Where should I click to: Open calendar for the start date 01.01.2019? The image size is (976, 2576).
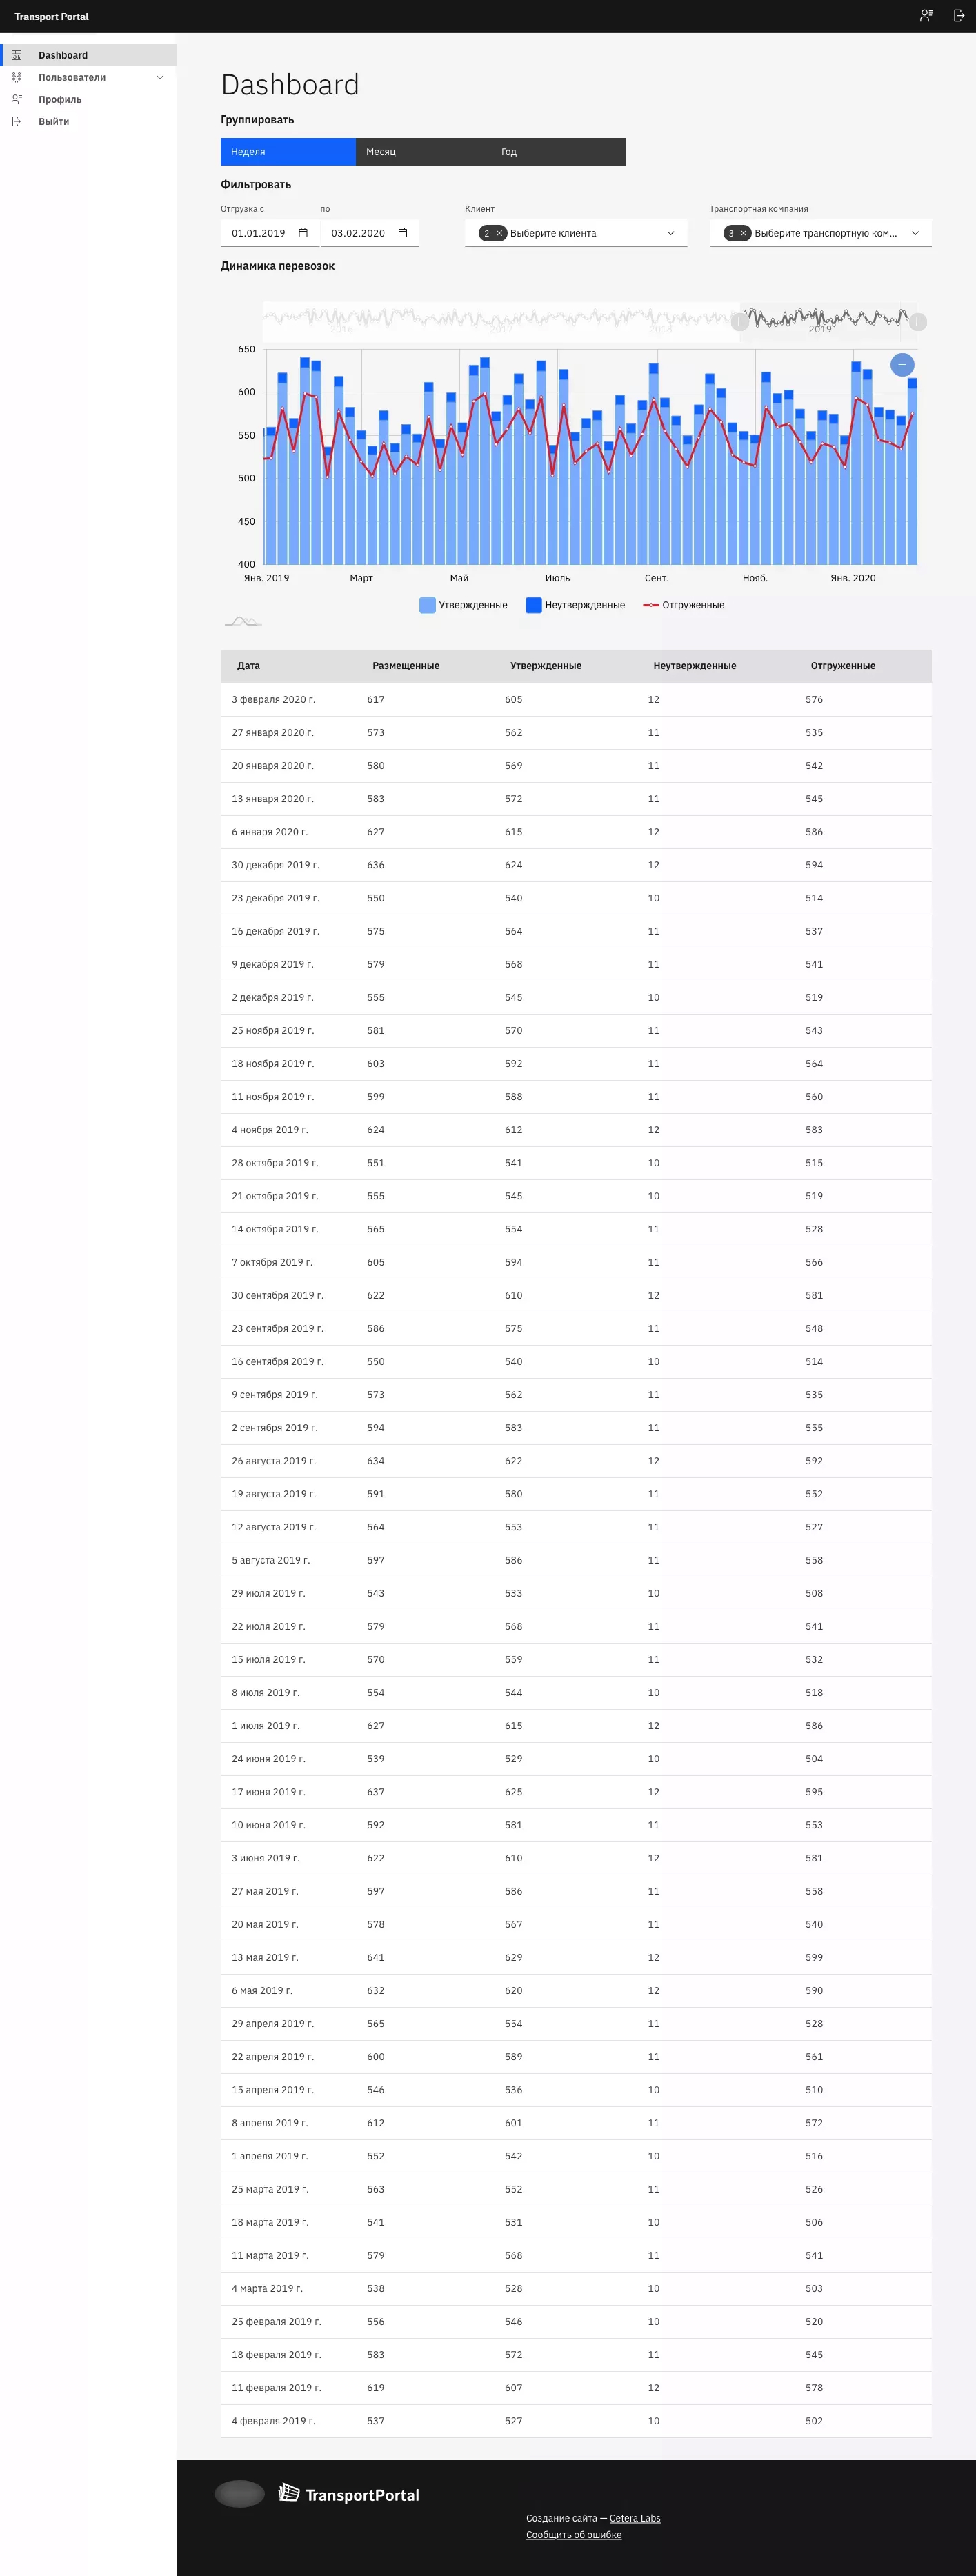coord(303,233)
